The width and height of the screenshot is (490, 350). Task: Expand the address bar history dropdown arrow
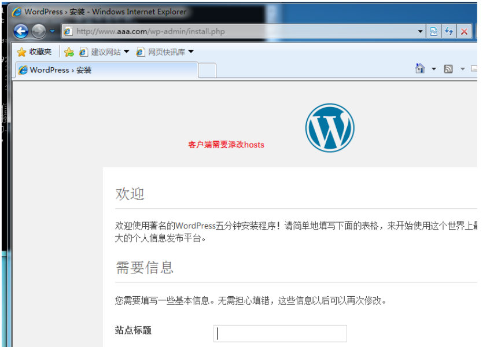click(421, 31)
